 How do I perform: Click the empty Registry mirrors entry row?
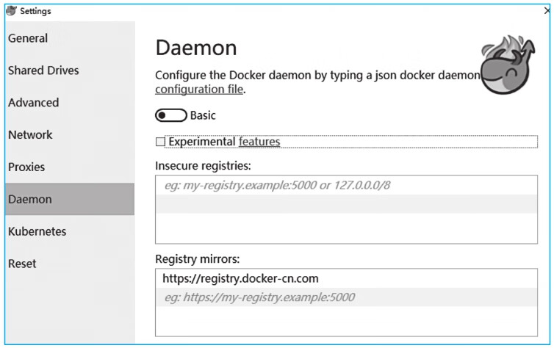(x=345, y=297)
